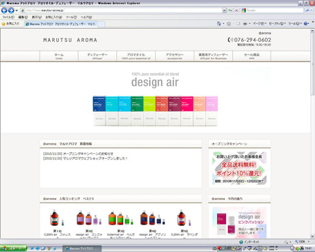Open the ファイル menu
Viewport: 315px width, 252px height.
coord(8,17)
